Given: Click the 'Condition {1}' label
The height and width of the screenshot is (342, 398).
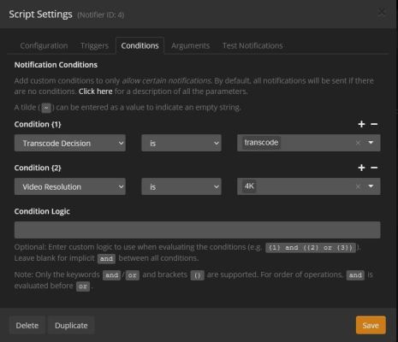Looking at the screenshot, I should click(x=38, y=124).
